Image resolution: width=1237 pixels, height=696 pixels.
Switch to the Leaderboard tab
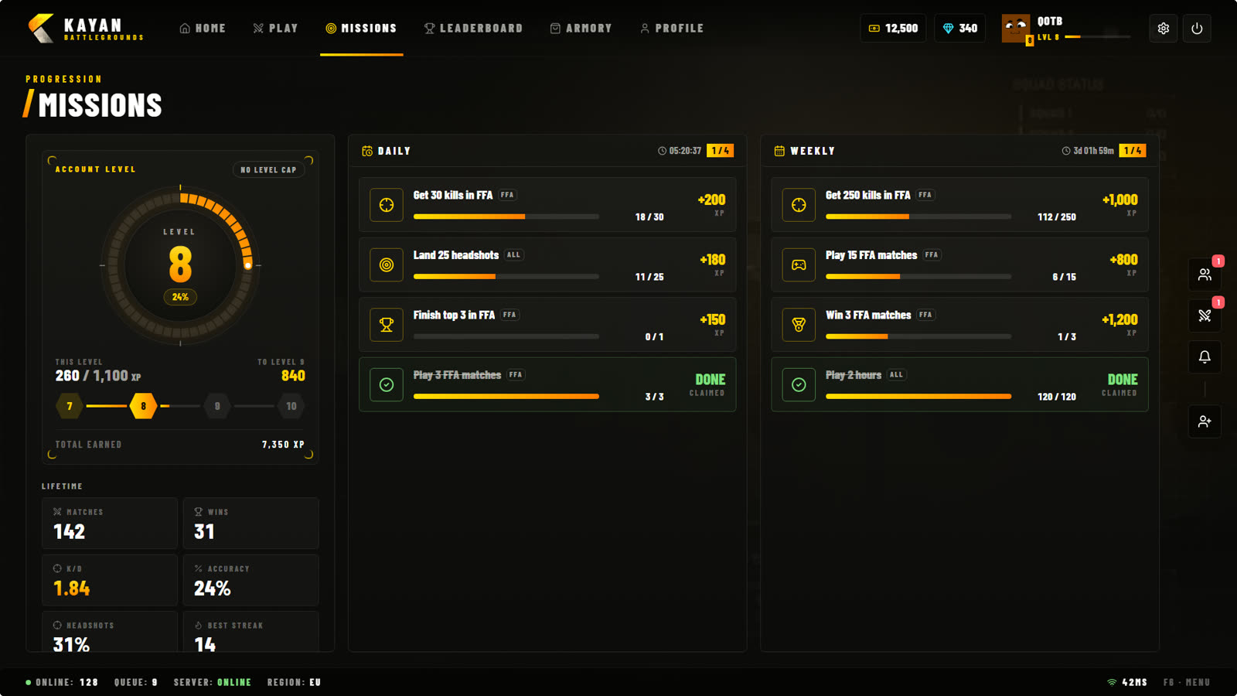[473, 29]
